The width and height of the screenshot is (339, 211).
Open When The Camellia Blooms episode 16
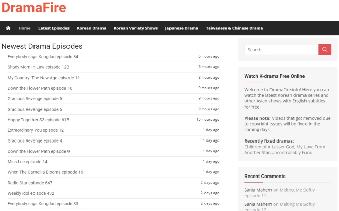coord(45,172)
